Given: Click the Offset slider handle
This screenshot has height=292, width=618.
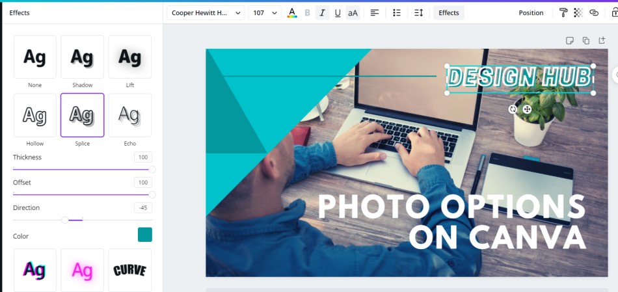Looking at the screenshot, I should pyautogui.click(x=152, y=194).
